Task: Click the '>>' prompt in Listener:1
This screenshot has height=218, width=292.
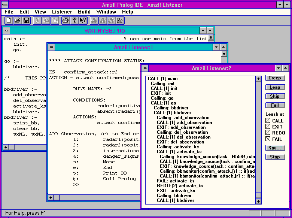Action: pyautogui.click(x=76, y=184)
